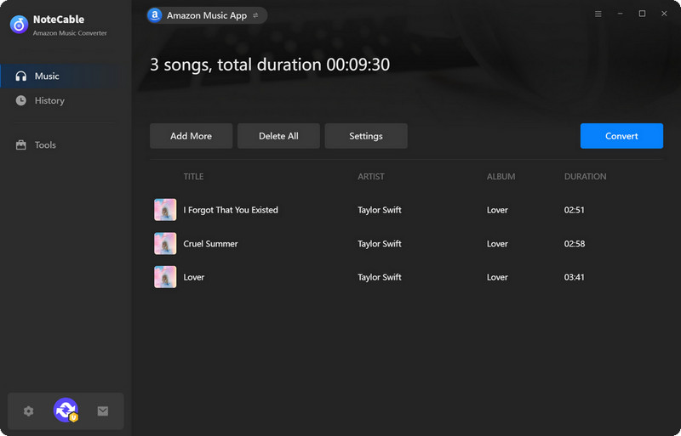Open the Tools section
The width and height of the screenshot is (681, 436).
pos(66,144)
